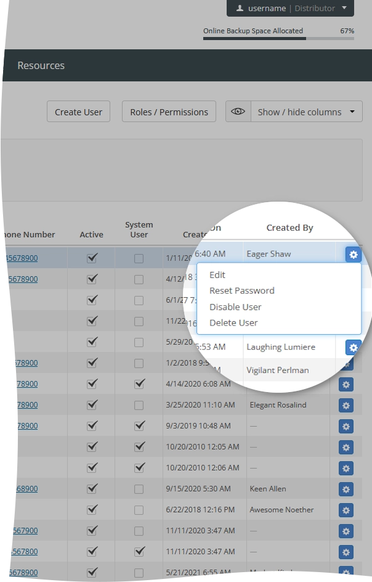
Task: Toggle System User checkbox in first row
Action: (x=139, y=258)
